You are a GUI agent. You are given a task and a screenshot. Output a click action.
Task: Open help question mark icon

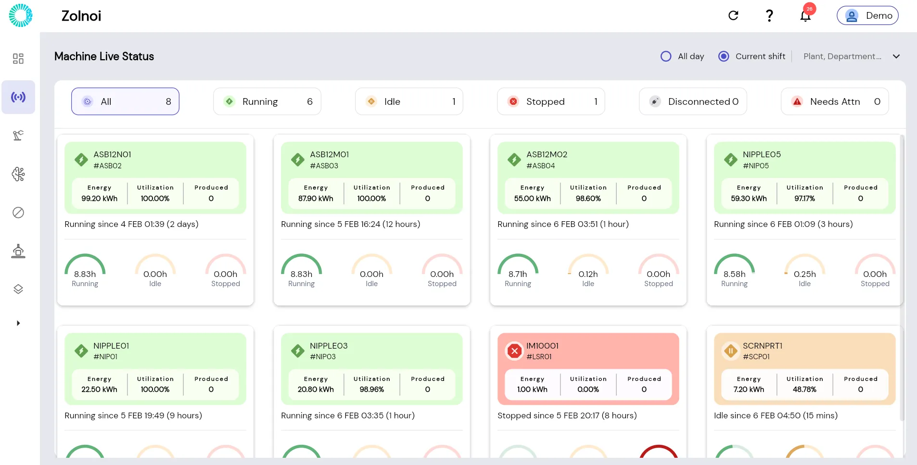769,15
